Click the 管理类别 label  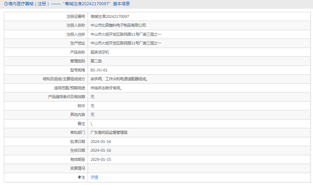(78, 61)
